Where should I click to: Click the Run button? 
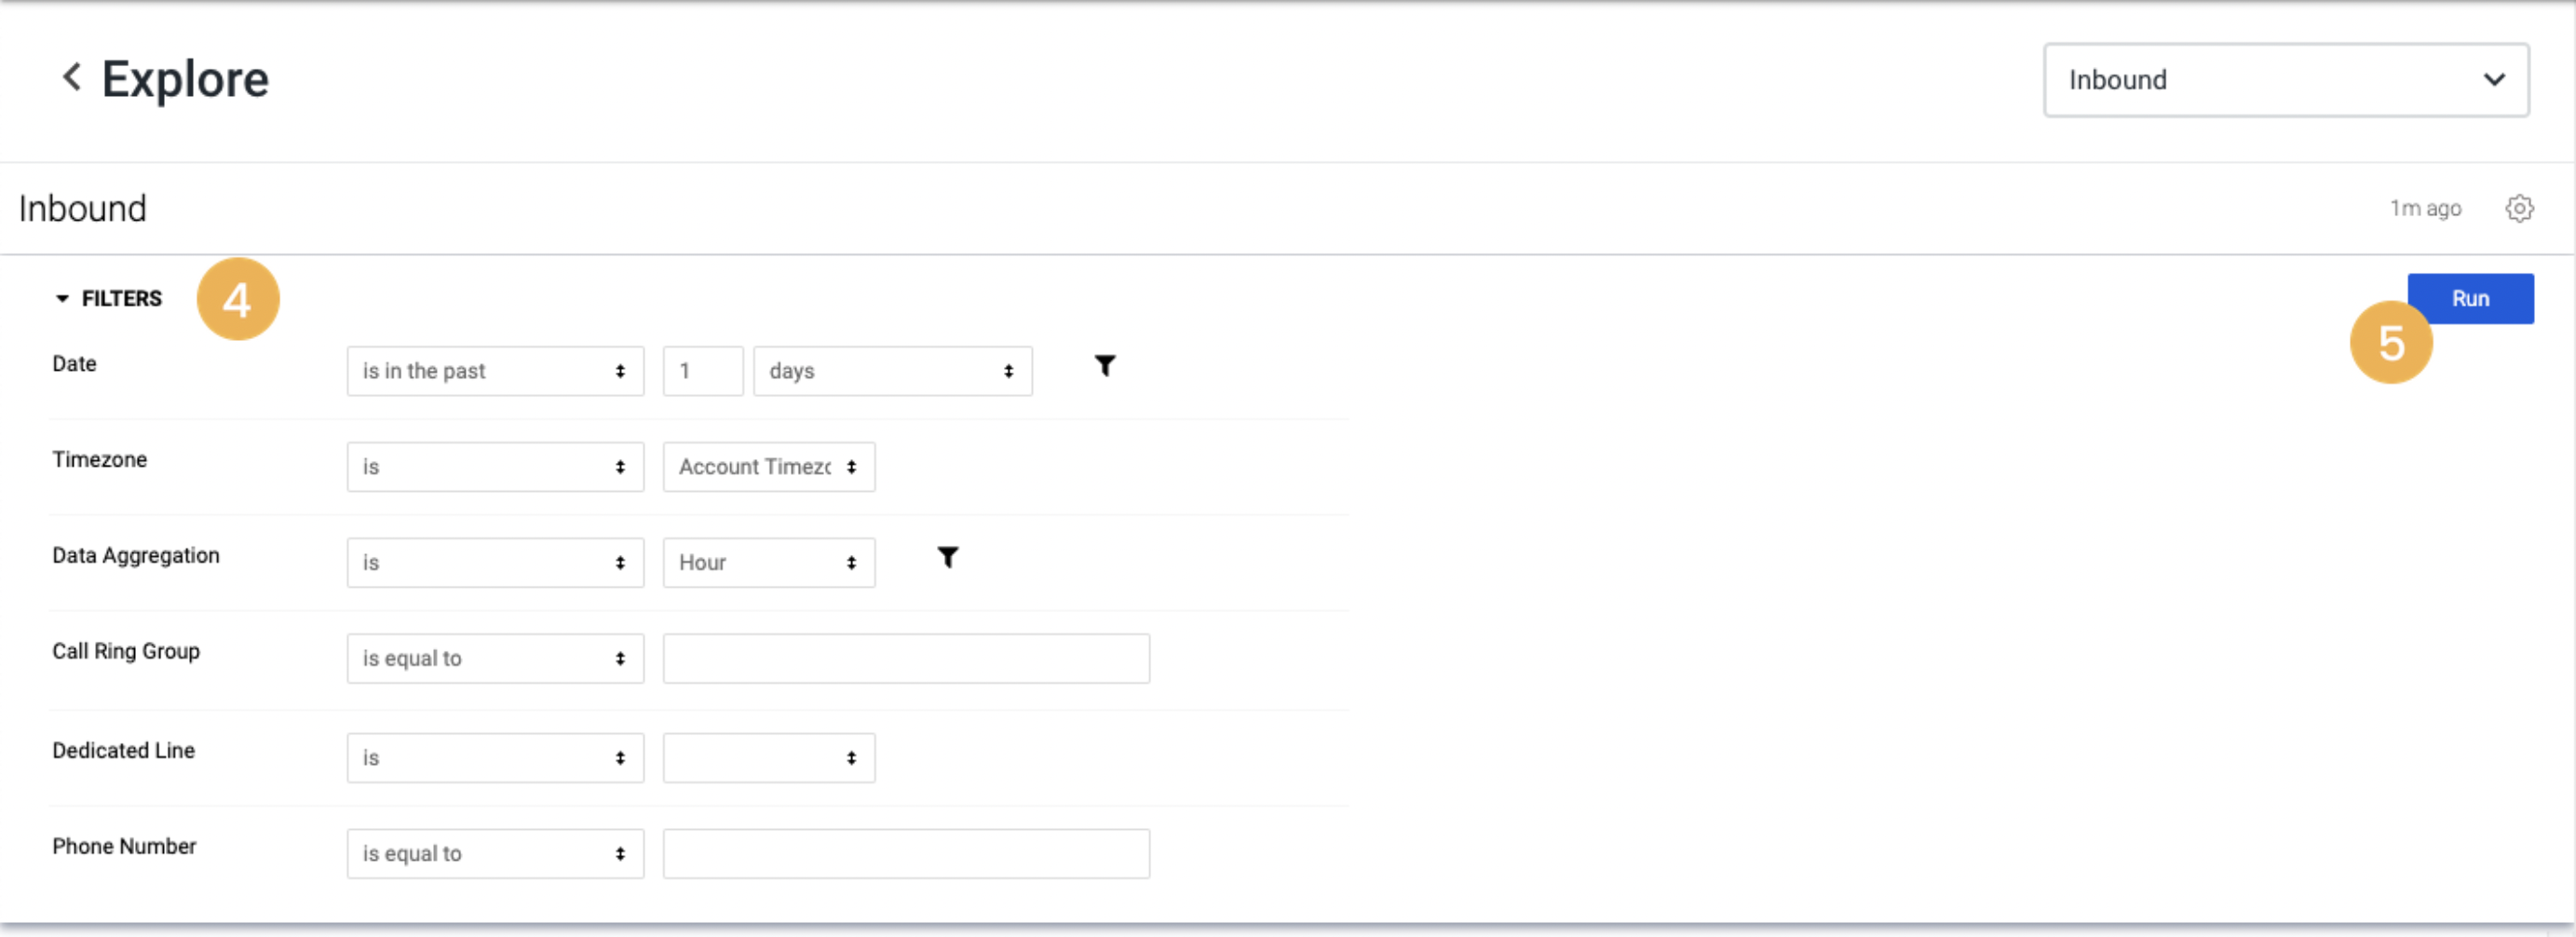point(2470,297)
